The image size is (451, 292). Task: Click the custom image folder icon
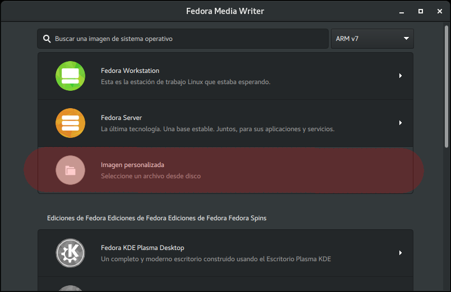(x=70, y=170)
